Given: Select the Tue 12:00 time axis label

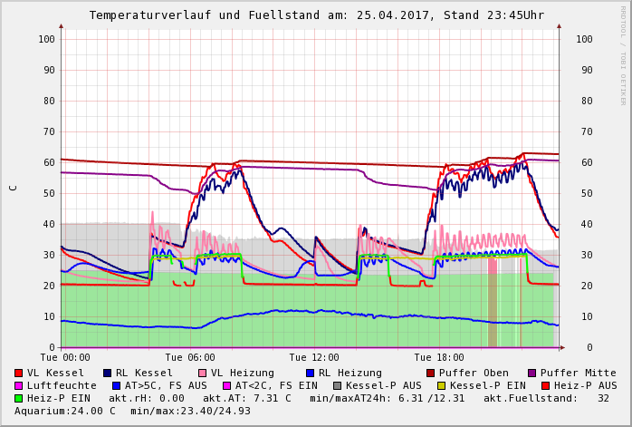Looking at the screenshot, I should 314,357.
